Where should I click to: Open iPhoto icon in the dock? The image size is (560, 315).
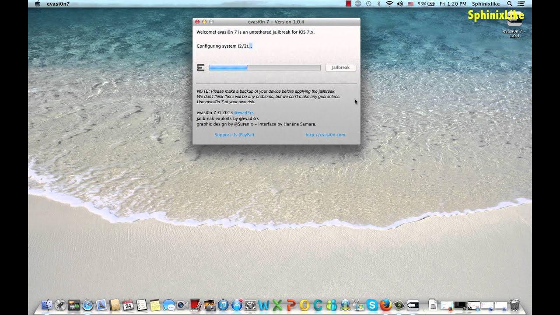209,305
